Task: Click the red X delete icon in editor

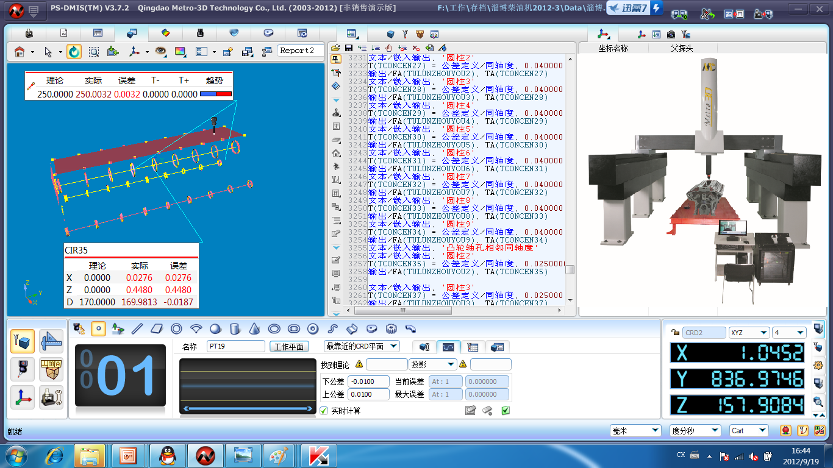Action: pos(416,48)
